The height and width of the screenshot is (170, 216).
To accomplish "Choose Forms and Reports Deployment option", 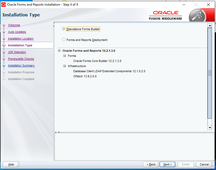I will click(x=64, y=40).
